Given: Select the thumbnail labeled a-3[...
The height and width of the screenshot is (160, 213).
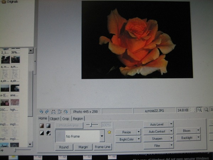Looking at the screenshot, I should tap(5, 88).
